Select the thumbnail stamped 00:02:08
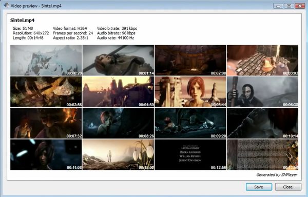This screenshot has height=197, width=308. coord(190,61)
